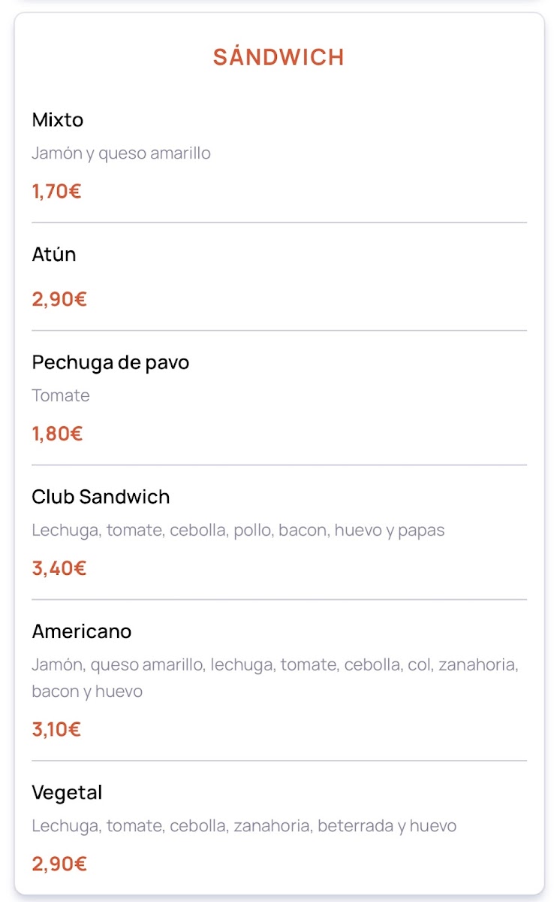Select the Pechuga de pavo title
This screenshot has height=902, width=557.
[x=110, y=362]
